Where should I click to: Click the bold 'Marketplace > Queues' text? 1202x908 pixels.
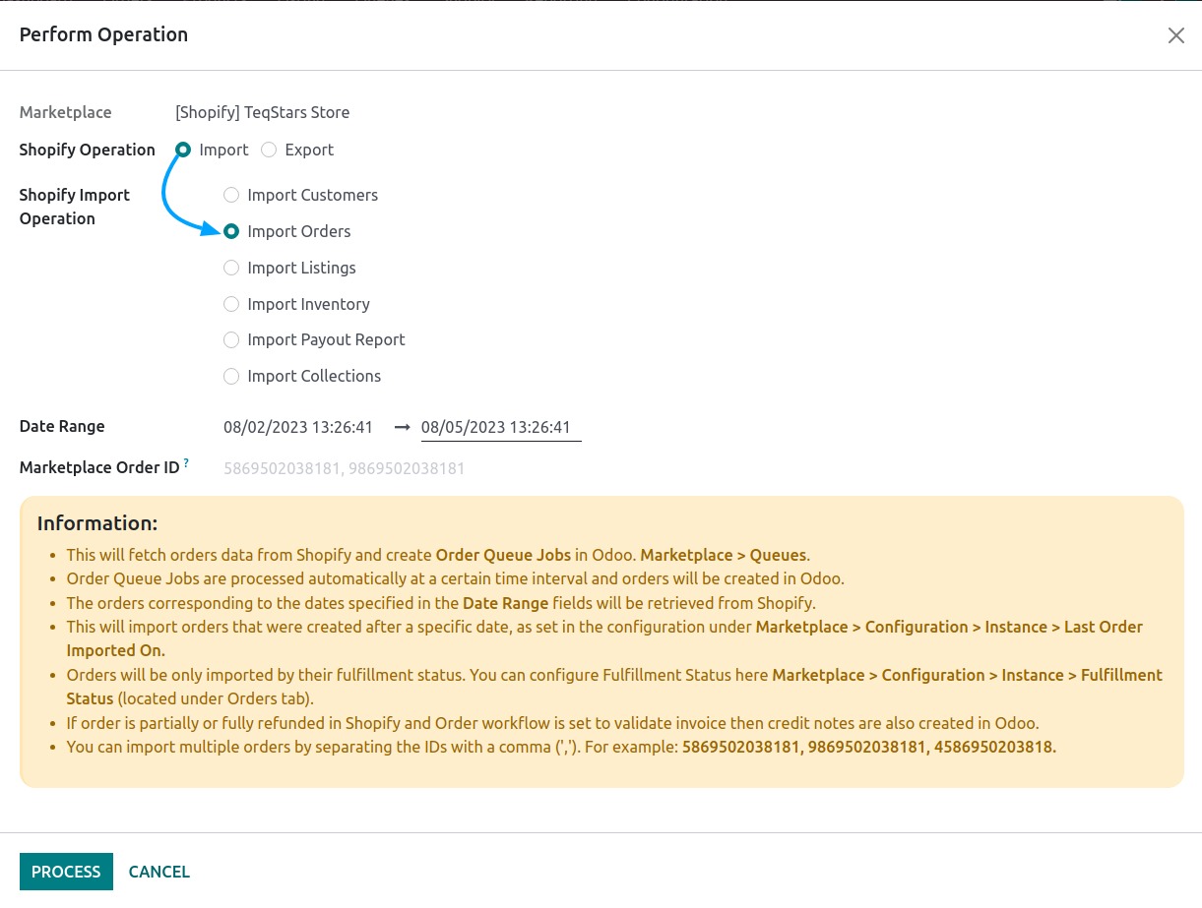(x=724, y=554)
